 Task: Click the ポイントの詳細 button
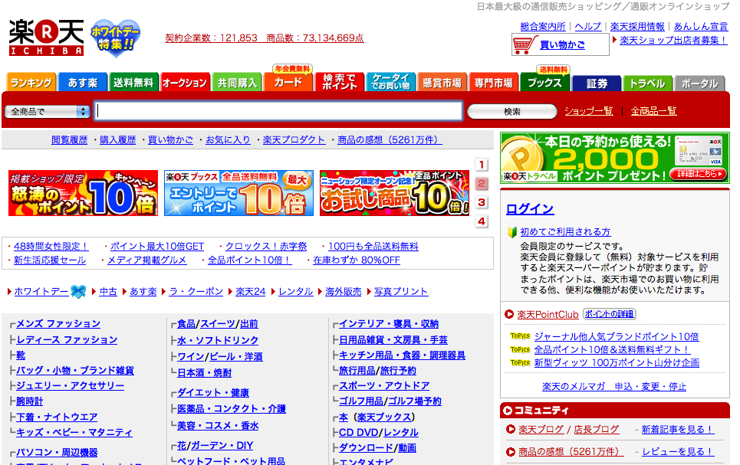click(610, 313)
